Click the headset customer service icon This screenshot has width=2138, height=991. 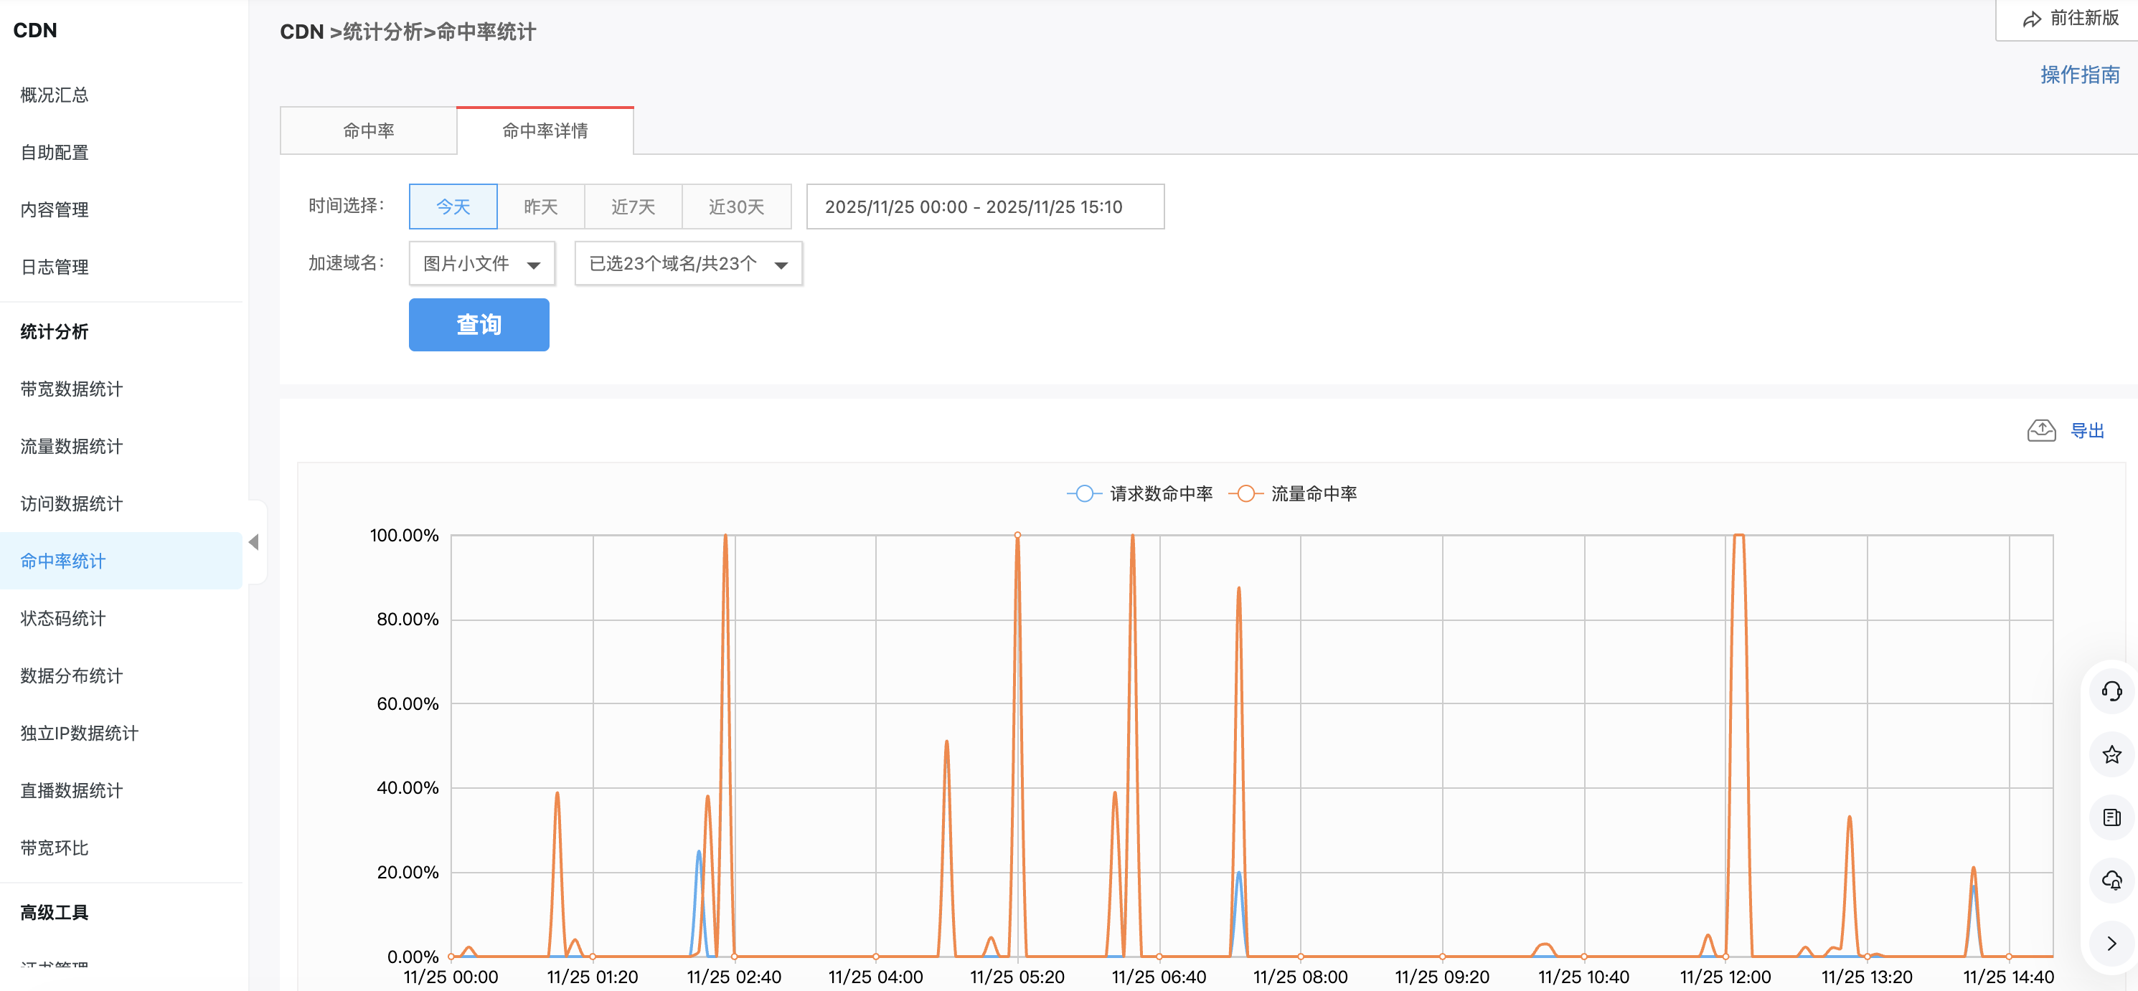point(2111,691)
